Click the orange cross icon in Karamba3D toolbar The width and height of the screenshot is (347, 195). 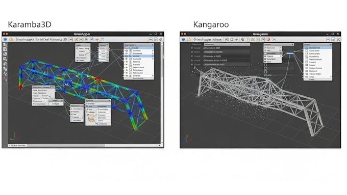pos(97,39)
